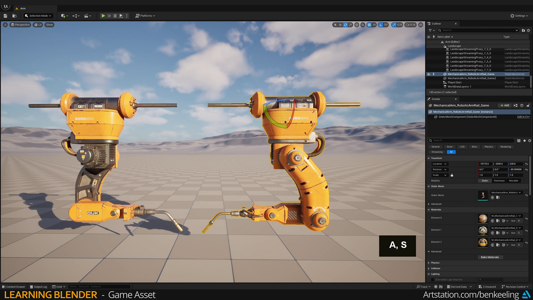
Task: Click the Stop simulation button
Action: click(115, 16)
